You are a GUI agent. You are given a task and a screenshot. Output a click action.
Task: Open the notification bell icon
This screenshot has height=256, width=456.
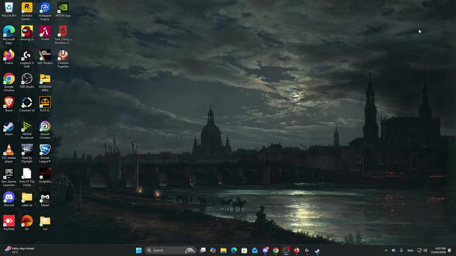450,250
